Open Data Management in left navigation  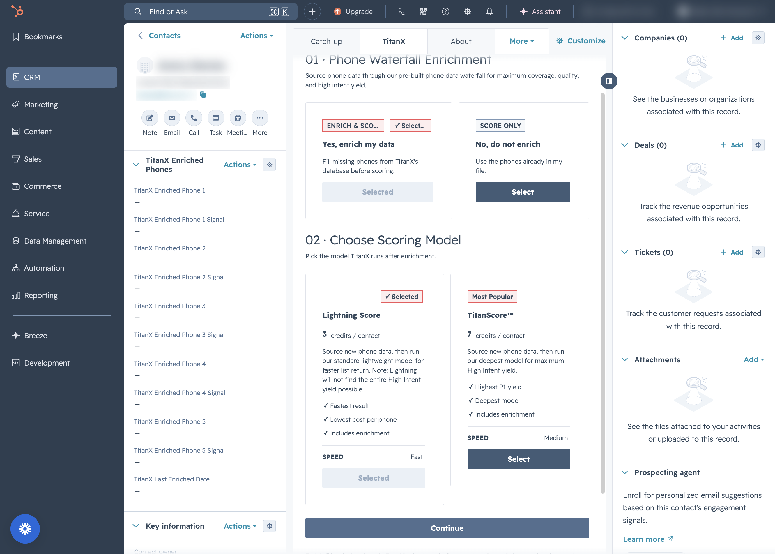(x=62, y=241)
